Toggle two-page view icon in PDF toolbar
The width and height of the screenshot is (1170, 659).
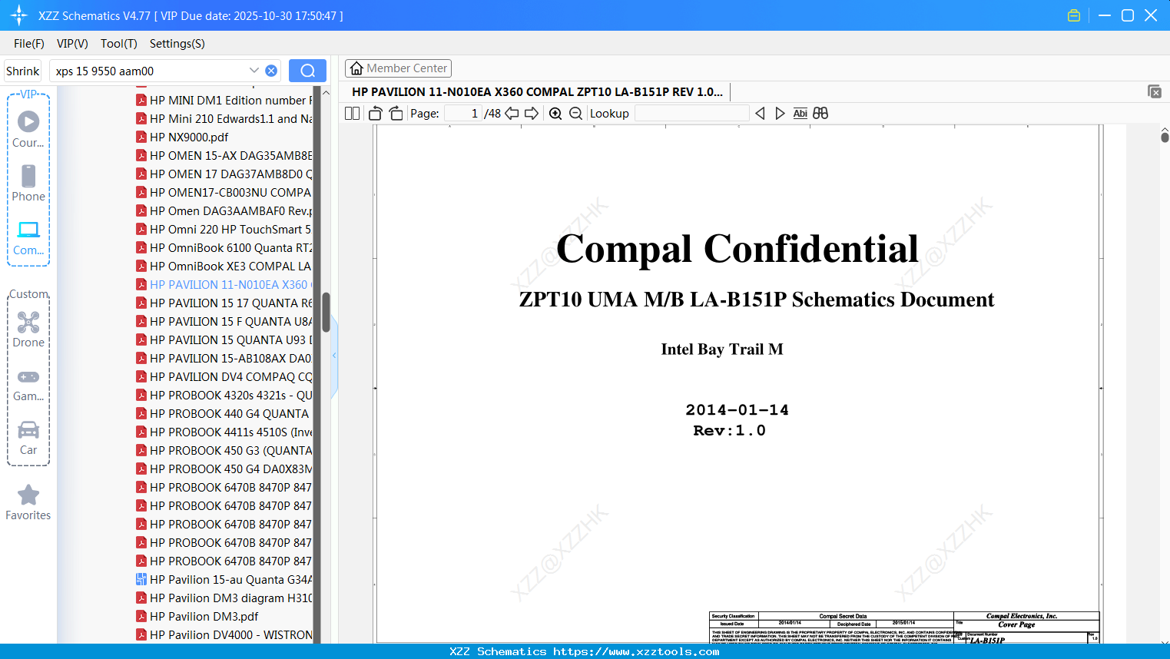coord(353,114)
